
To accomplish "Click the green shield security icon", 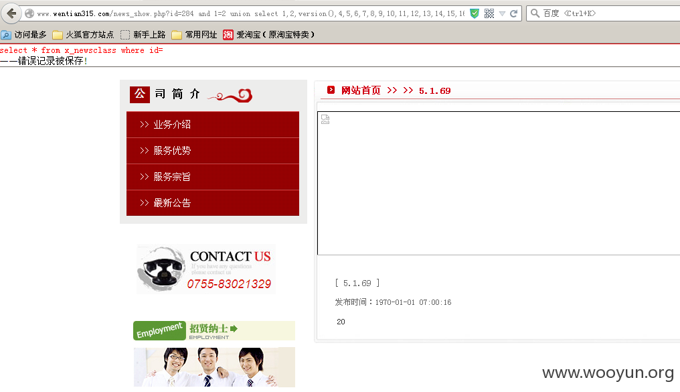I will 475,13.
